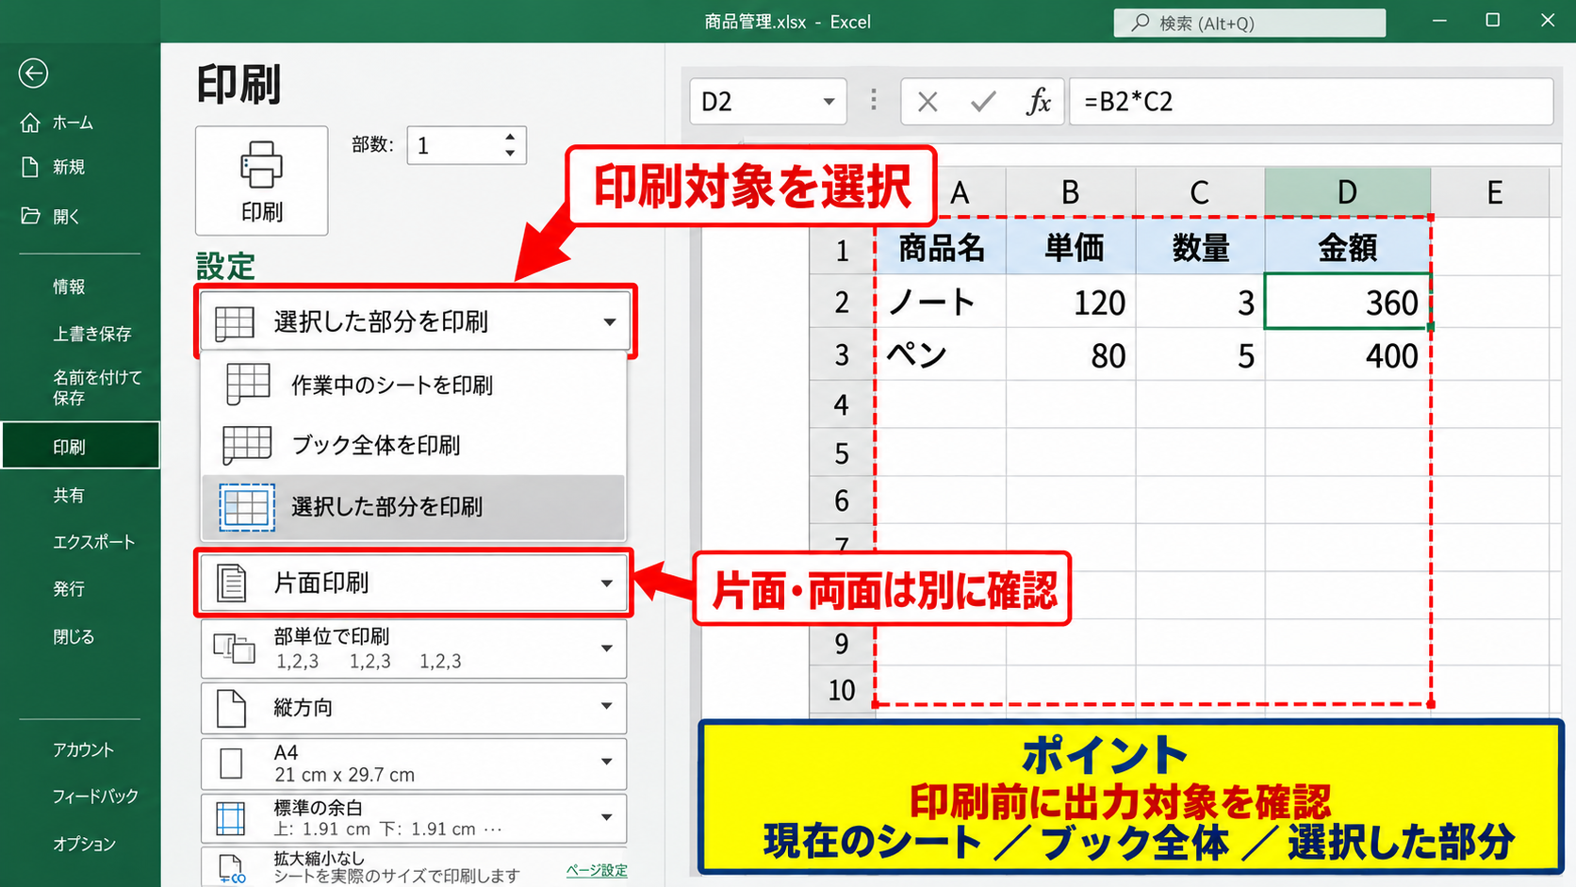
Task: Click the portrait page icon beside 縦方向
Action: (x=231, y=708)
